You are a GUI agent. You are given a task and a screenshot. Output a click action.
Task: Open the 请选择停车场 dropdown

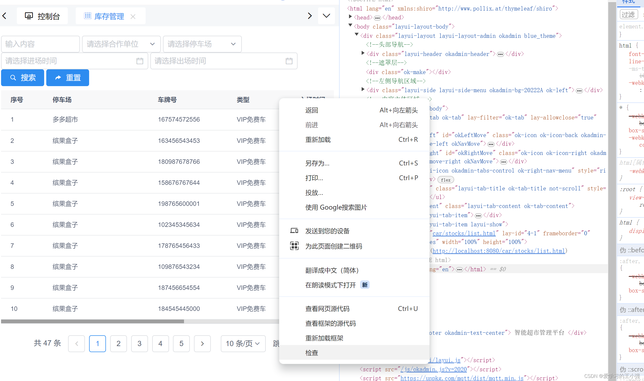[202, 44]
